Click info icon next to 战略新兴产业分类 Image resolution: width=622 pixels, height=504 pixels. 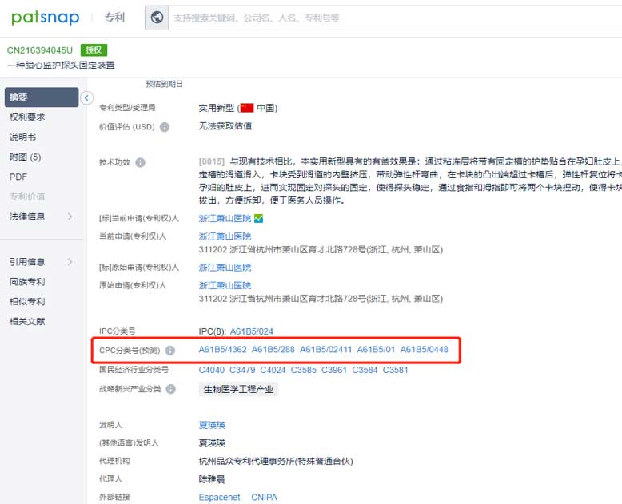(170, 389)
